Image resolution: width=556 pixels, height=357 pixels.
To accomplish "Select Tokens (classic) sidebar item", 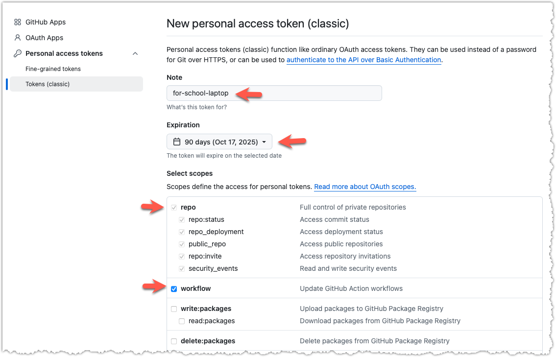I will point(76,84).
